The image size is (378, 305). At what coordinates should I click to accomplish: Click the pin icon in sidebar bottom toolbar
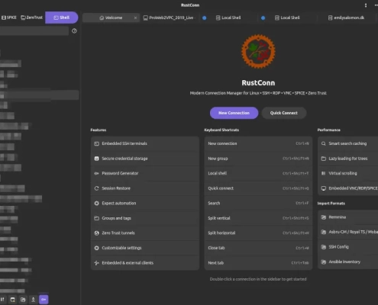tap(33, 300)
